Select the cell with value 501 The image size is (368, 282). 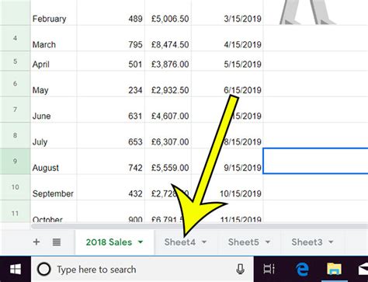111,61
